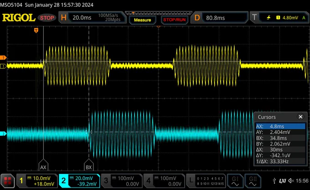310x190 pixels.
Task: Click the ΔX: 30ms readout
Action: click(280, 150)
